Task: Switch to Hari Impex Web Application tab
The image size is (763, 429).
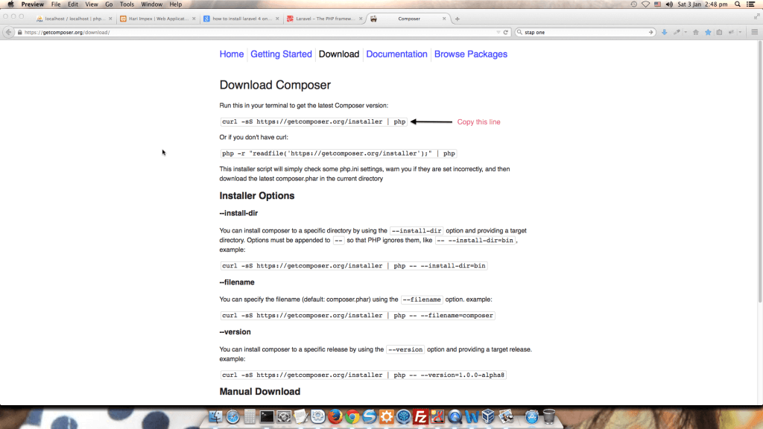Action: tap(158, 19)
